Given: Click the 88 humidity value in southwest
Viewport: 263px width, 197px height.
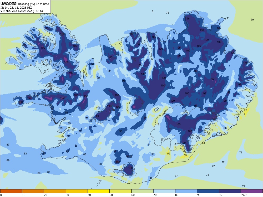Looking at the screenshot, I should 85,154.
